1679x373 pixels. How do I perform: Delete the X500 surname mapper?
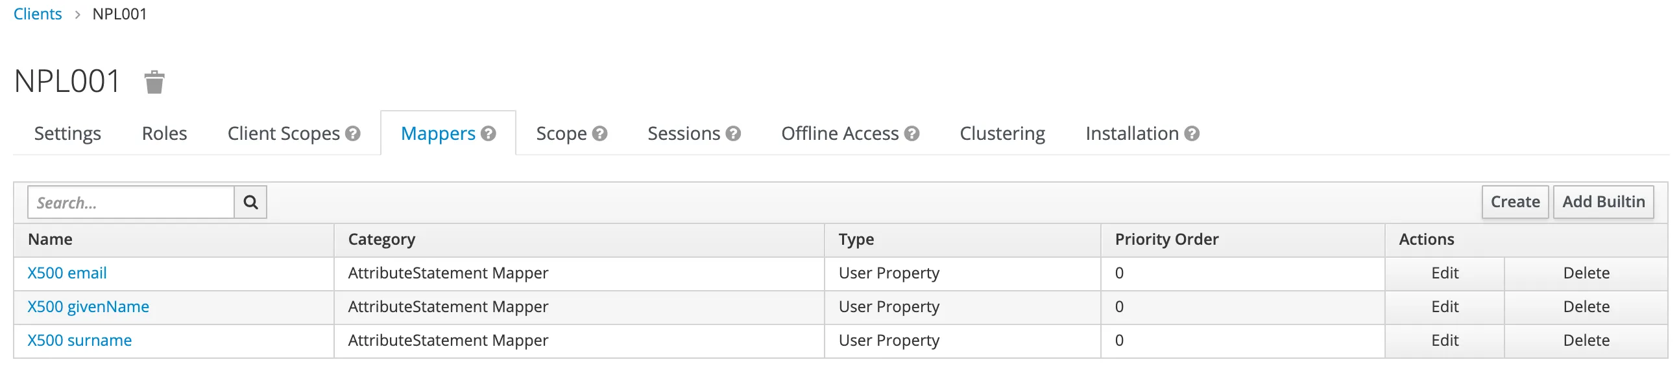(1586, 341)
